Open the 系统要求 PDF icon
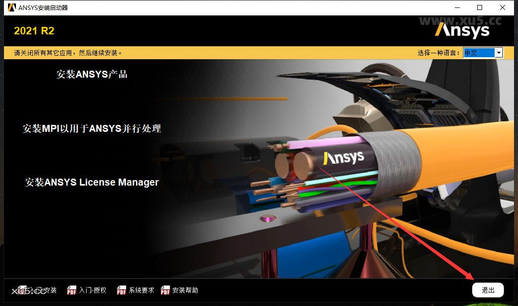The height and width of the screenshot is (306, 518). (121, 290)
